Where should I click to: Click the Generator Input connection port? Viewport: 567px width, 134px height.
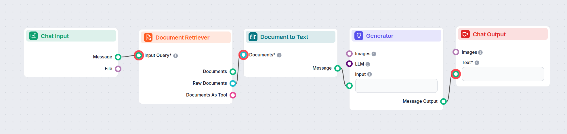[x=349, y=86]
